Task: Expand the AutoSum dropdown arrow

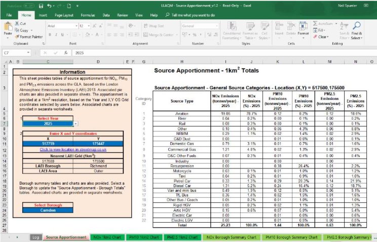Action: (x=336, y=24)
